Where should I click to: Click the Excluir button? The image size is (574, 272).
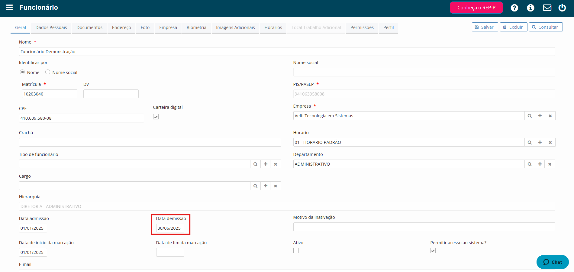pyautogui.click(x=514, y=27)
